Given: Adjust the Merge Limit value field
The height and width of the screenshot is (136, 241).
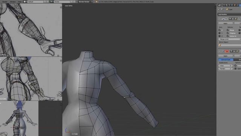Looking at the screenshot, I should (230, 39).
